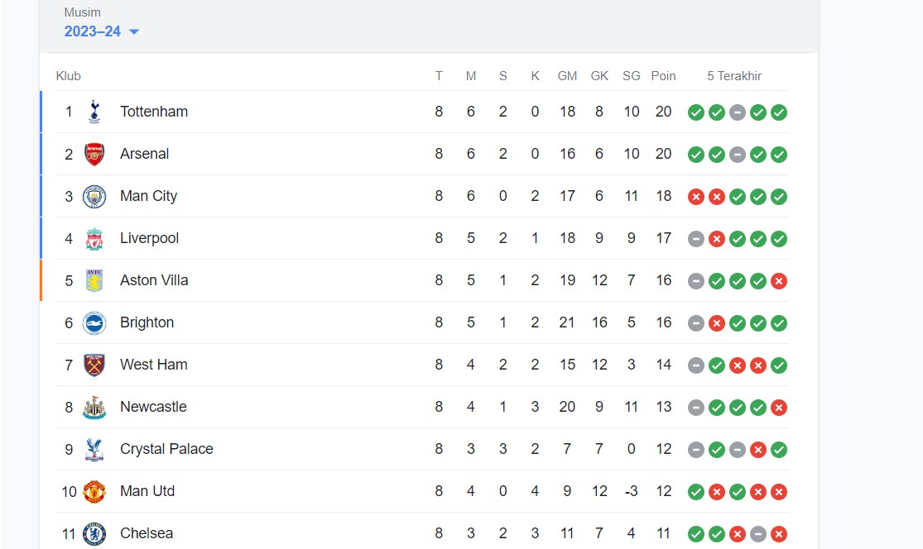Click the Tottenham club crest icon

click(94, 112)
